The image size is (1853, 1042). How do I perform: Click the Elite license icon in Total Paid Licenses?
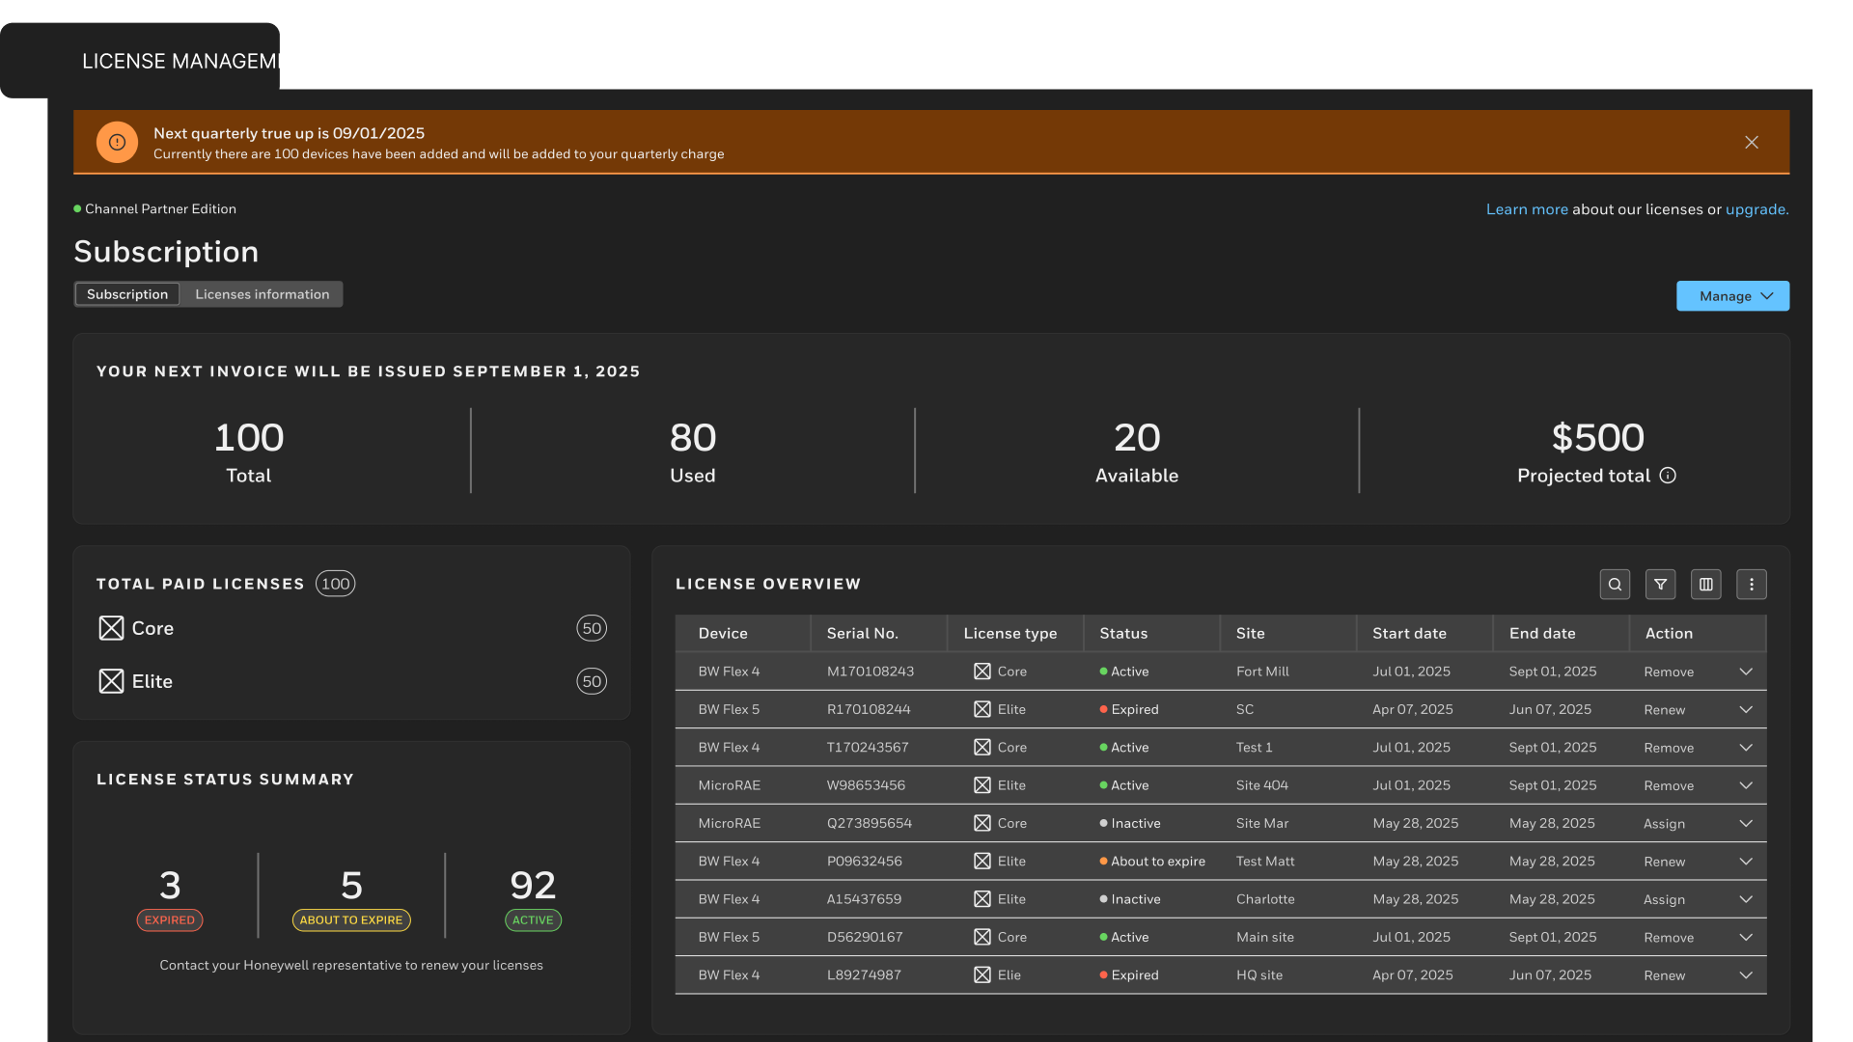pos(111,681)
